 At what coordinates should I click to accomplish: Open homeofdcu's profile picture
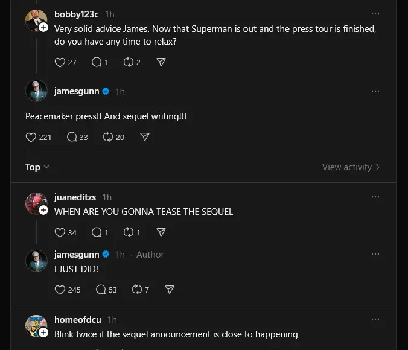click(x=36, y=326)
